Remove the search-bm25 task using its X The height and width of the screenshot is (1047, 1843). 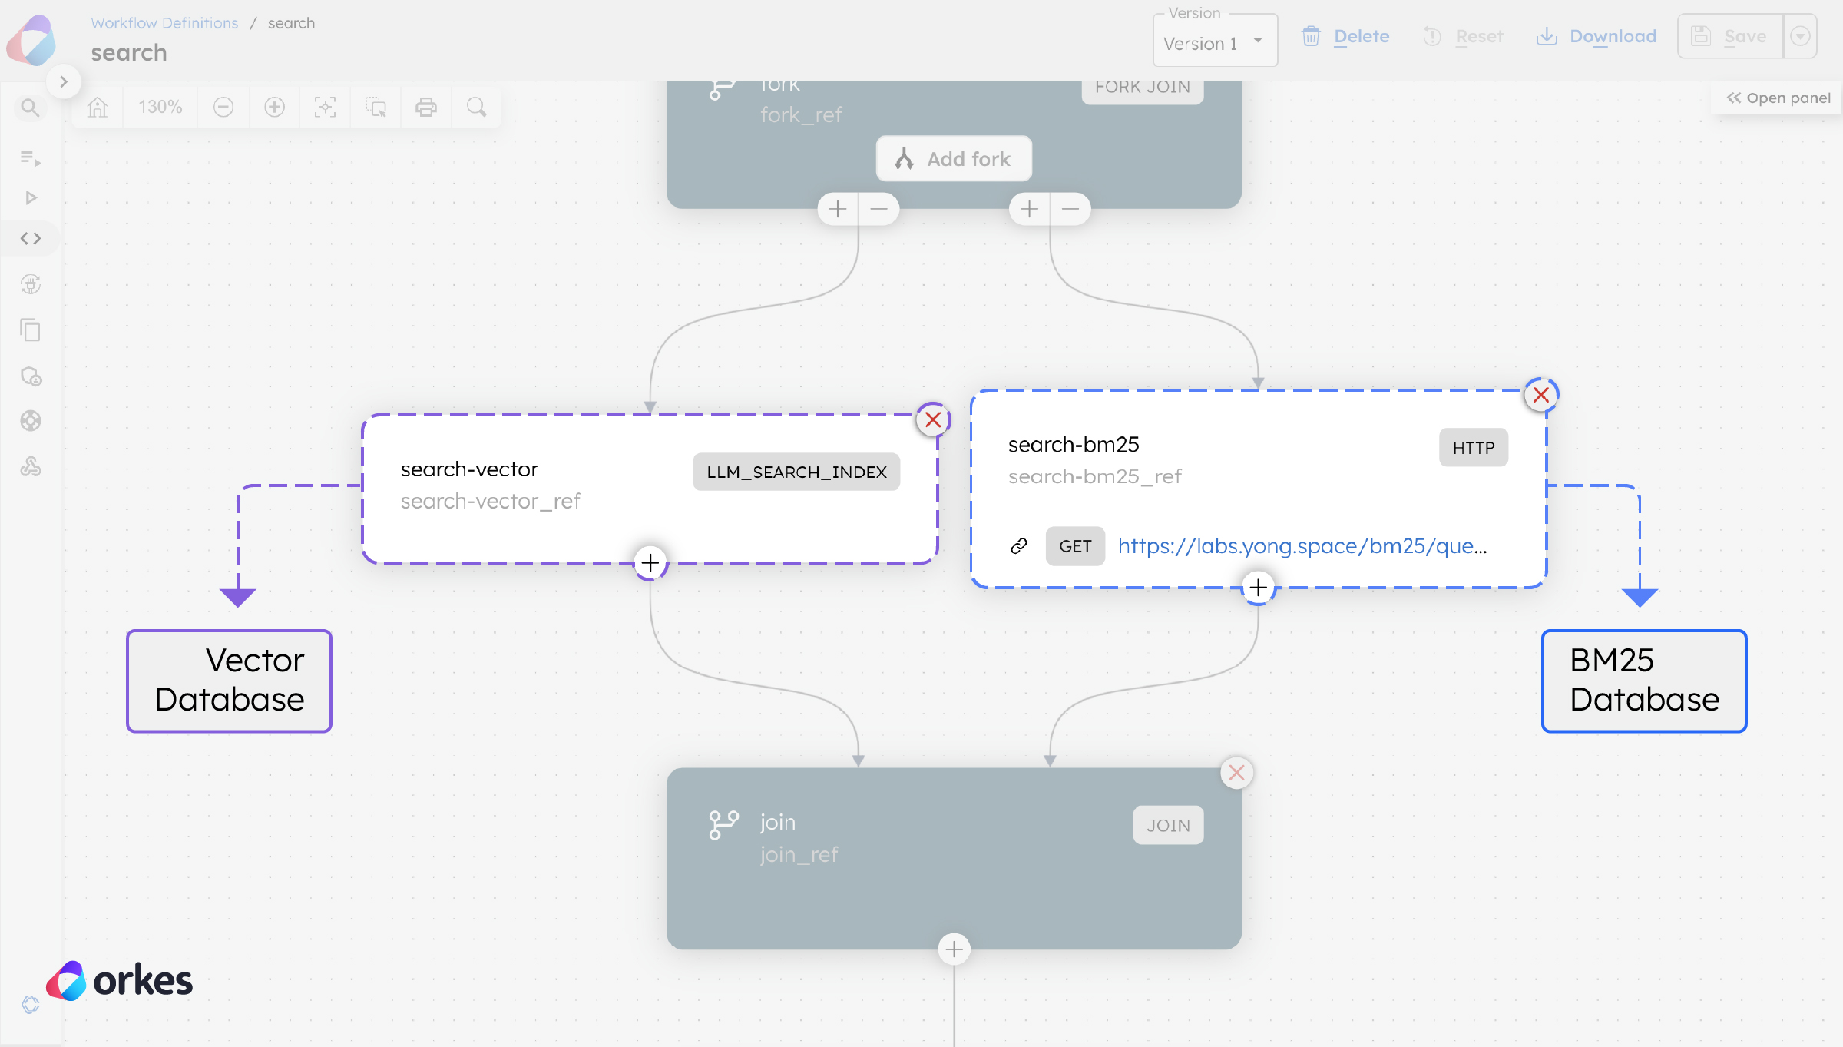tap(1540, 395)
